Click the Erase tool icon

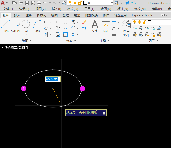point(83,22)
